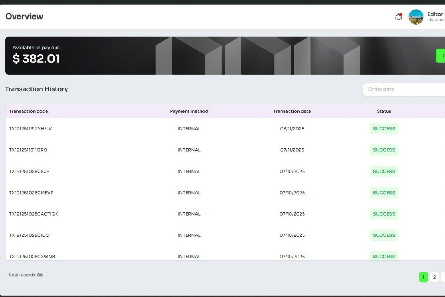Focus the Order date filter field
This screenshot has height=297, width=445.
coord(404,89)
